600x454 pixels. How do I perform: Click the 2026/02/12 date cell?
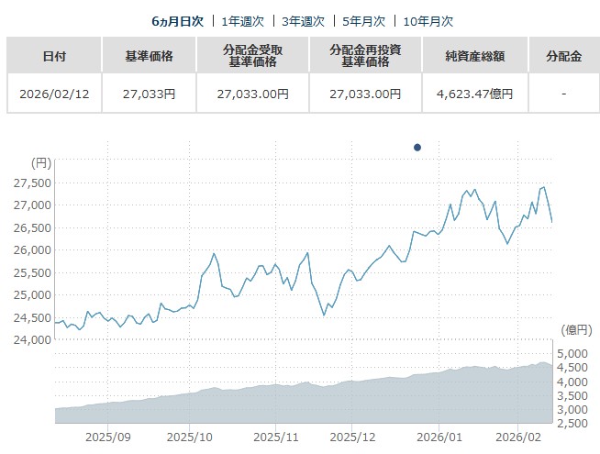pyautogui.click(x=54, y=94)
